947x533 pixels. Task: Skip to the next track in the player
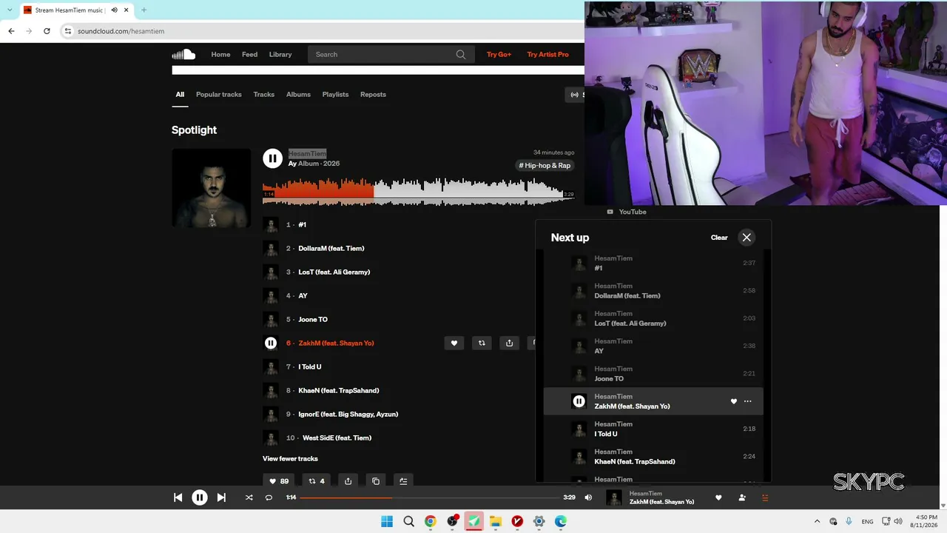[x=221, y=497]
